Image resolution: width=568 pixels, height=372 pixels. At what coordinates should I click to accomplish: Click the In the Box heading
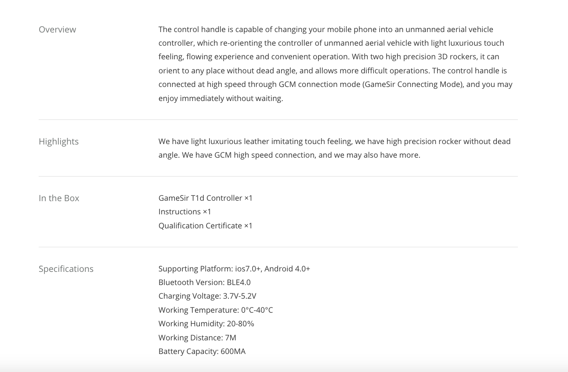point(59,198)
